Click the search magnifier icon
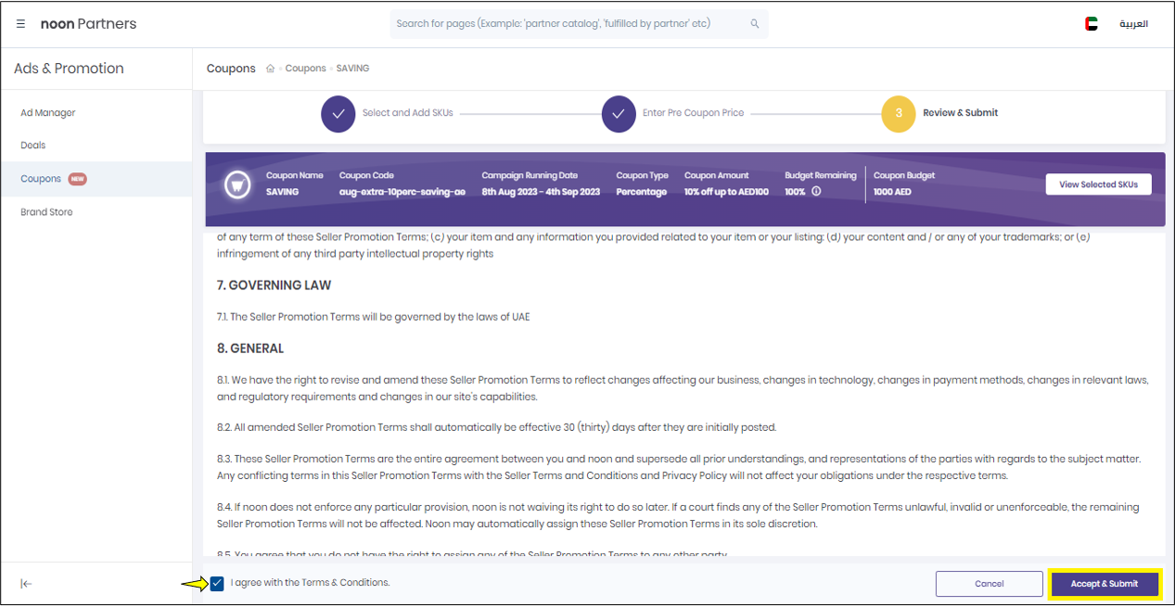This screenshot has width=1175, height=607. click(x=755, y=24)
